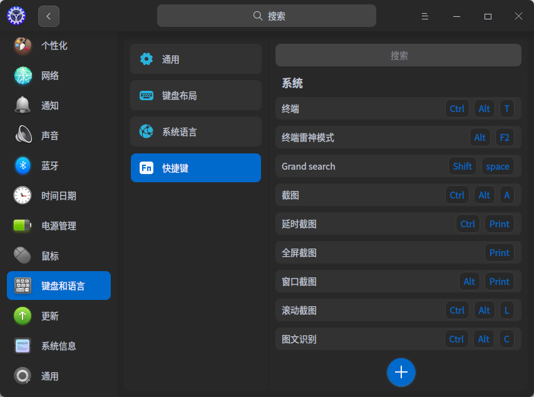Image resolution: width=534 pixels, height=397 pixels.
Task: Add a custom shortcut with plus button
Action: click(401, 372)
